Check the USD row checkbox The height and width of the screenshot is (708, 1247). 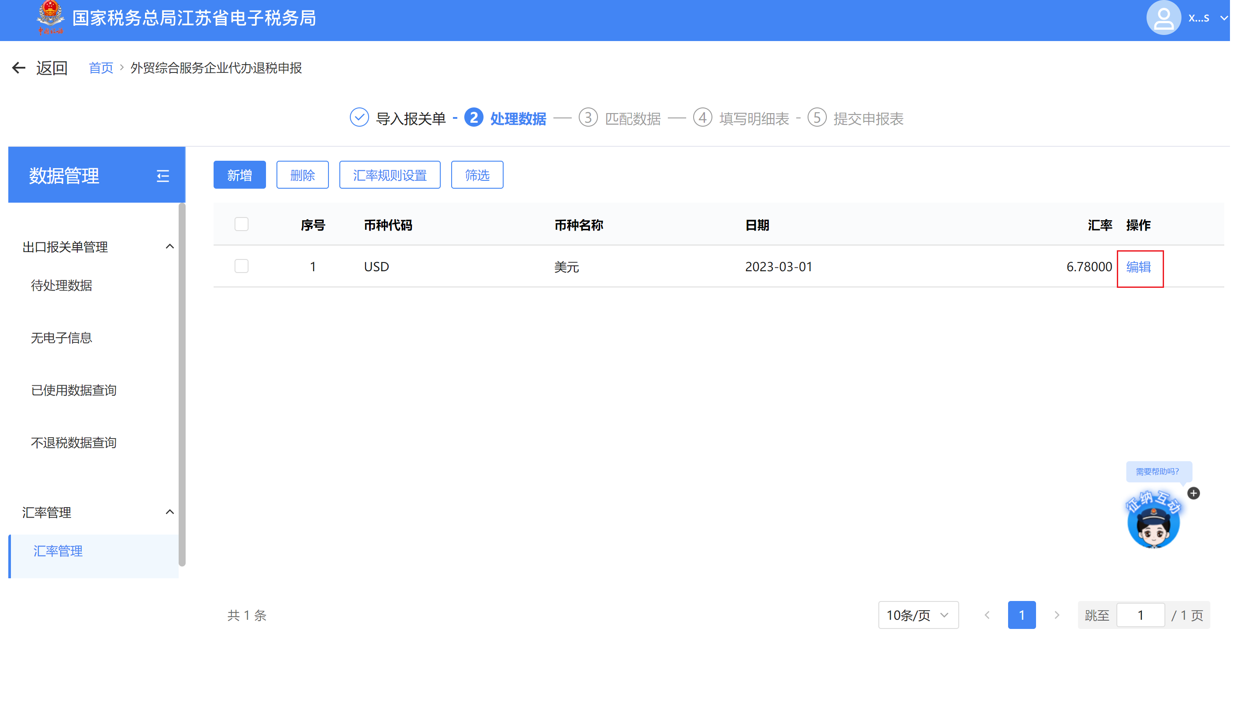[241, 266]
